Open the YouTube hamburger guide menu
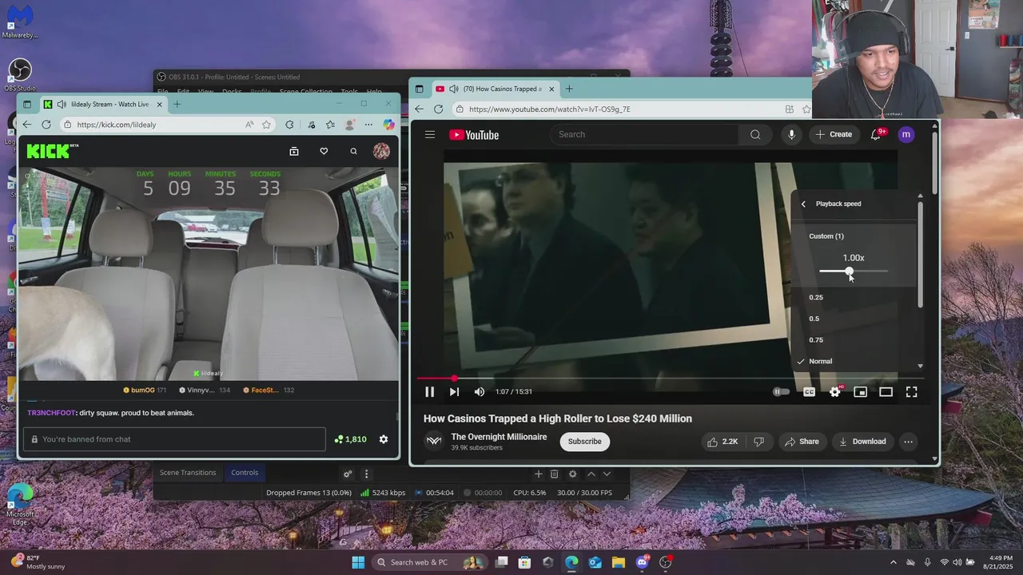The image size is (1023, 575). coord(430,134)
